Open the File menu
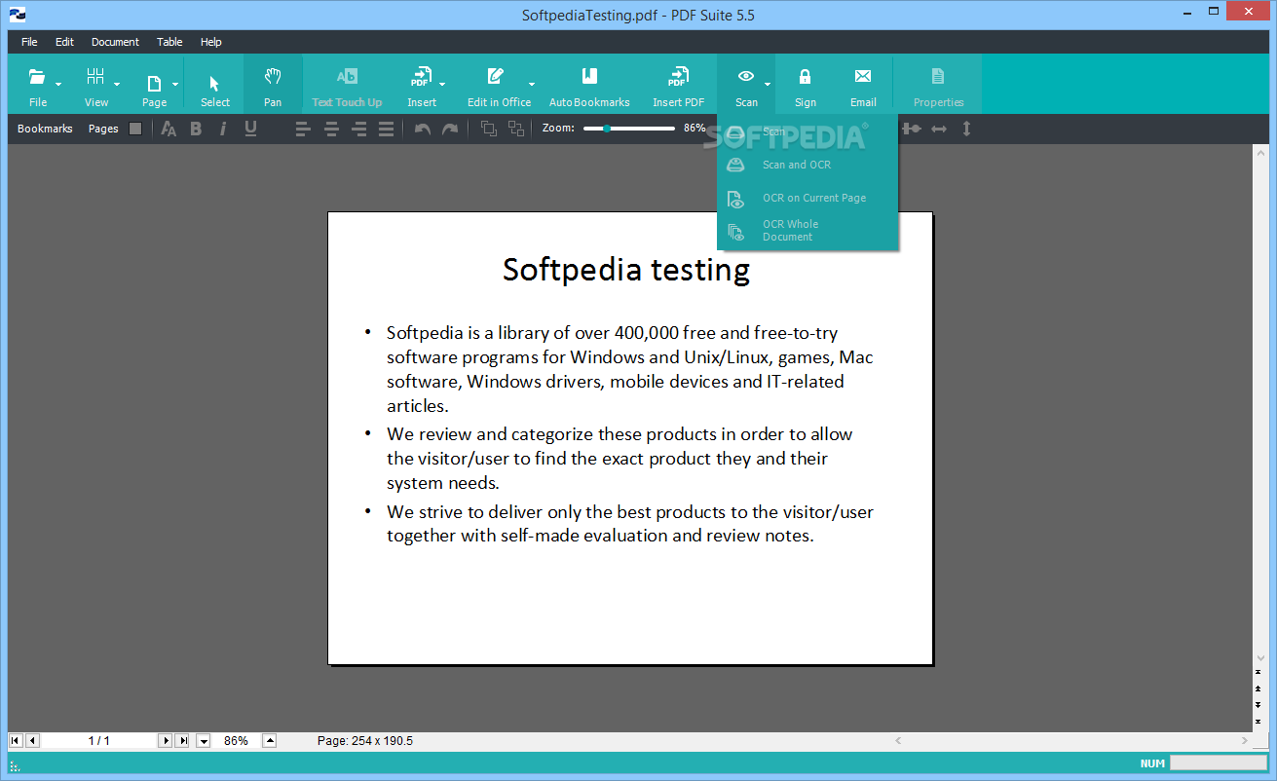Image resolution: width=1277 pixels, height=781 pixels. (29, 42)
